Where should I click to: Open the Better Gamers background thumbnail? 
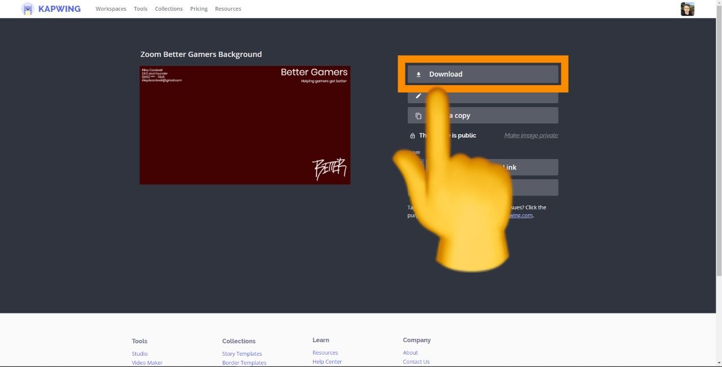pyautogui.click(x=245, y=125)
